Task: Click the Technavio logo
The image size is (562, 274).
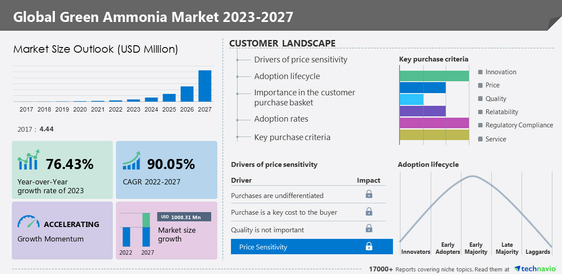Action: pos(535,269)
